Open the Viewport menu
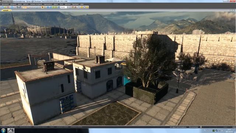 click(x=13, y=4)
